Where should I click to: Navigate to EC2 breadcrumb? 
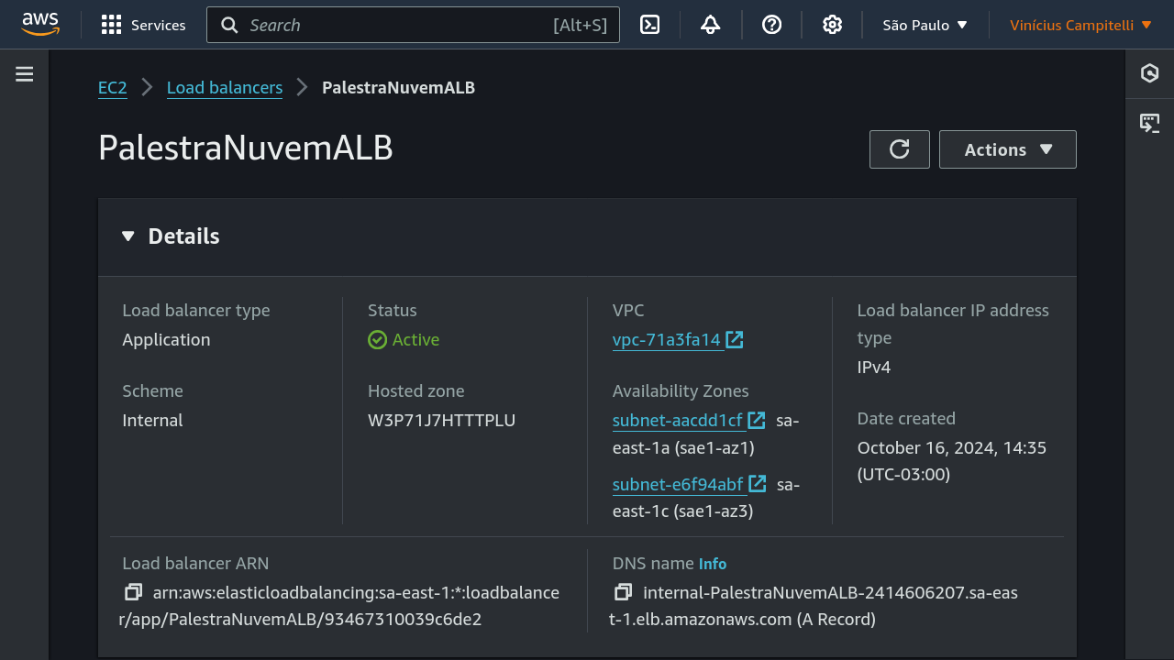[x=113, y=88]
